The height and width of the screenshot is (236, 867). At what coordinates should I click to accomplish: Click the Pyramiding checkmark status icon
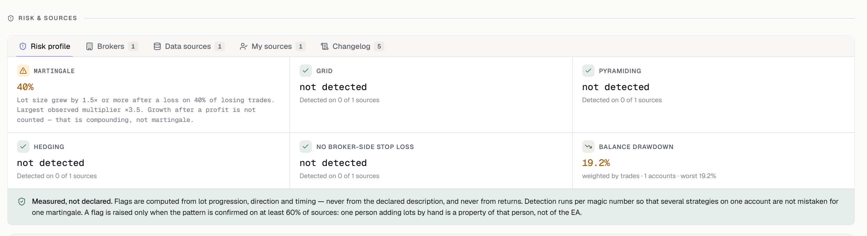[x=588, y=71]
